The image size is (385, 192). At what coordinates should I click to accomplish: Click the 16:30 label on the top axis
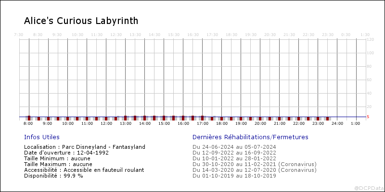[x=193, y=35]
